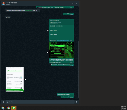Click the e-wallet number 089506155456 link
127x110 pixels.
29,11
